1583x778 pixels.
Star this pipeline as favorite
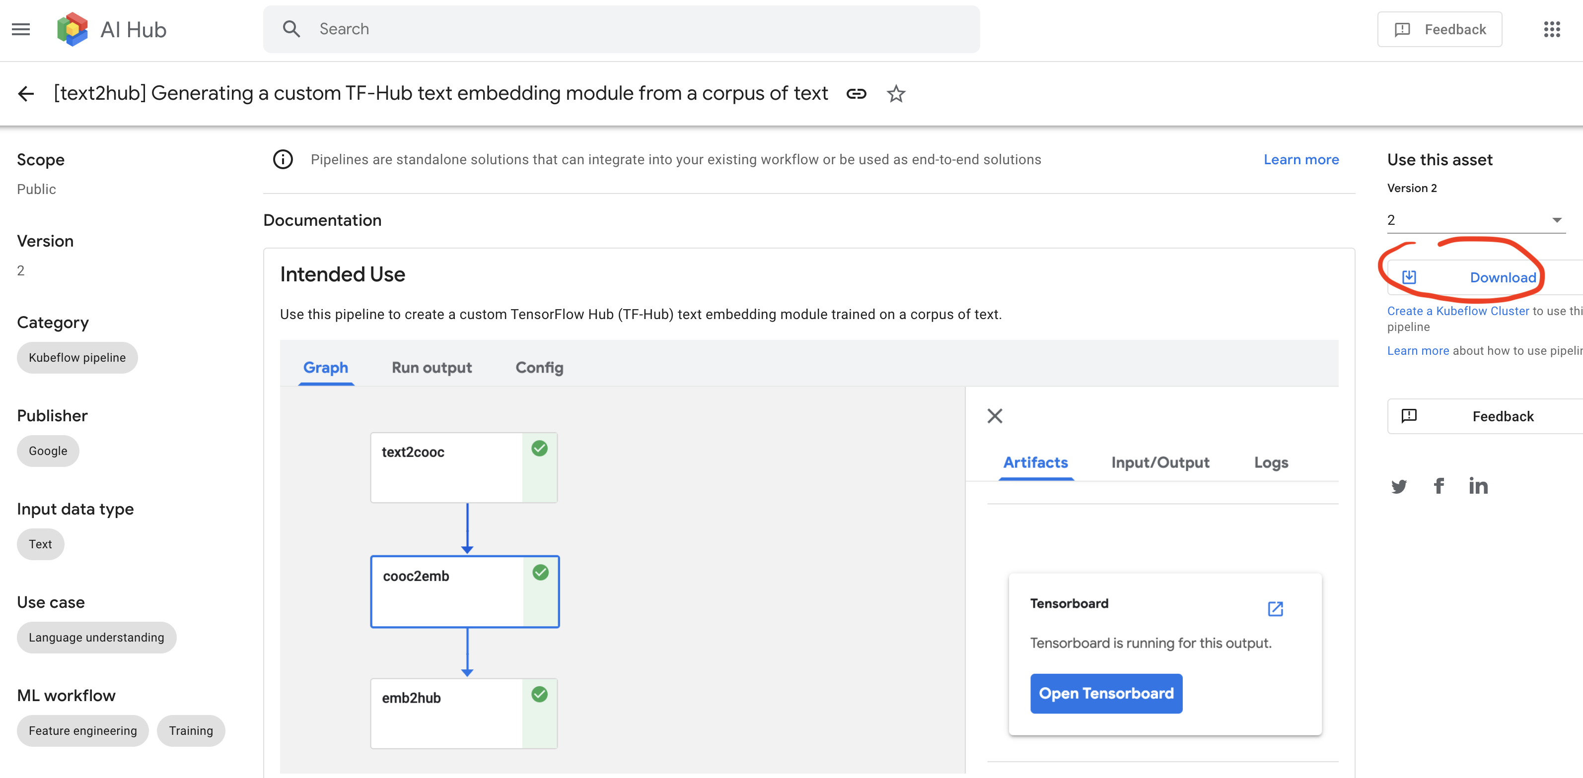896,94
